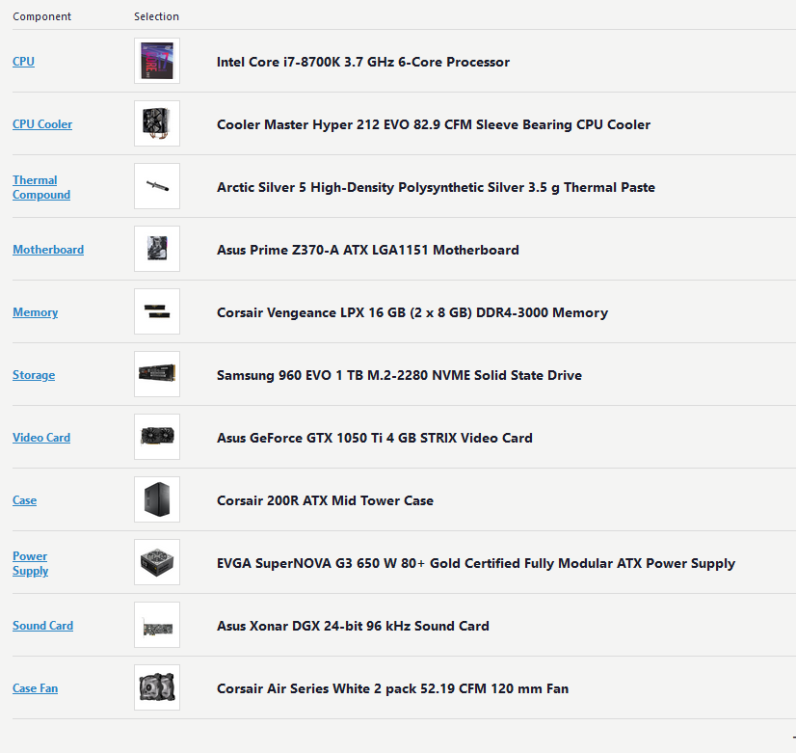Click the Corsair Air Series fan thumbnail
Screen dimensions: 796x753
(157, 687)
